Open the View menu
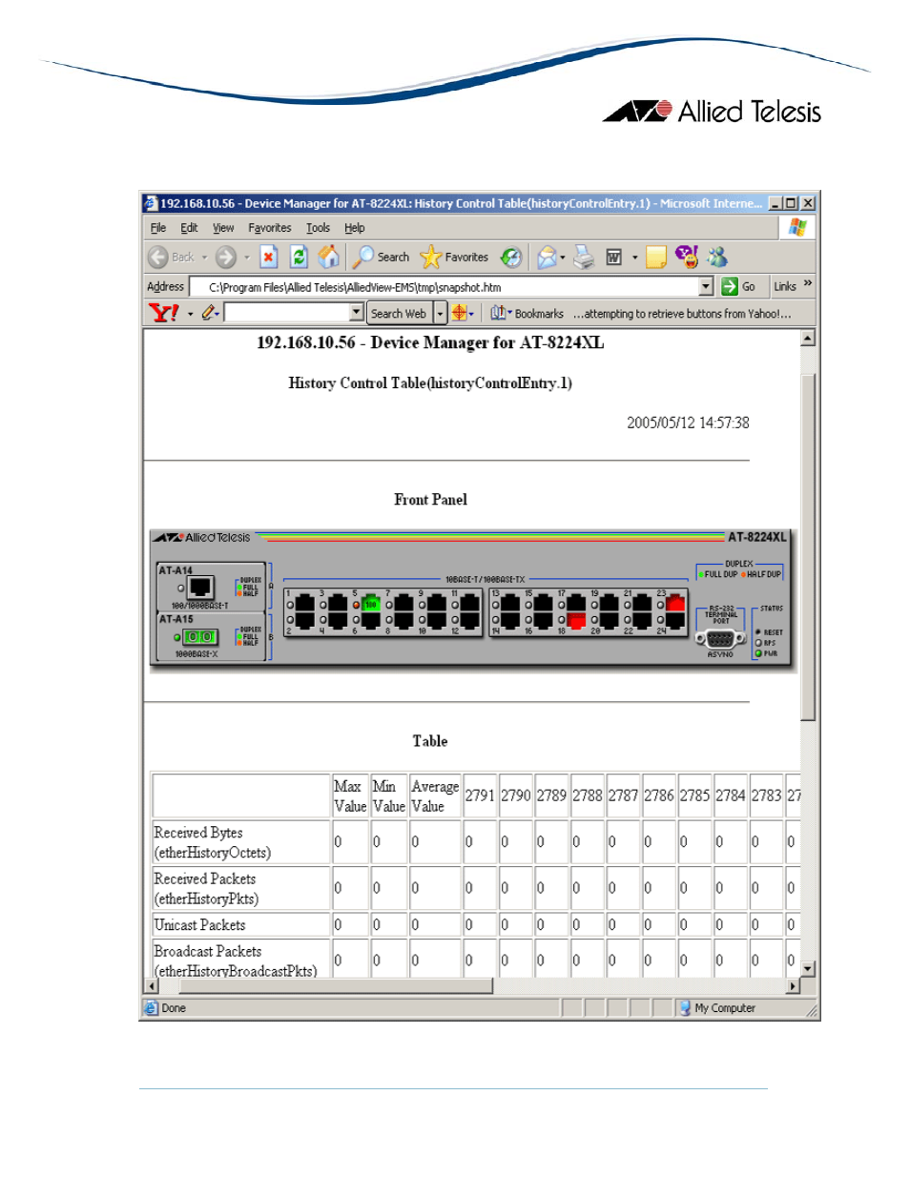 (x=223, y=228)
